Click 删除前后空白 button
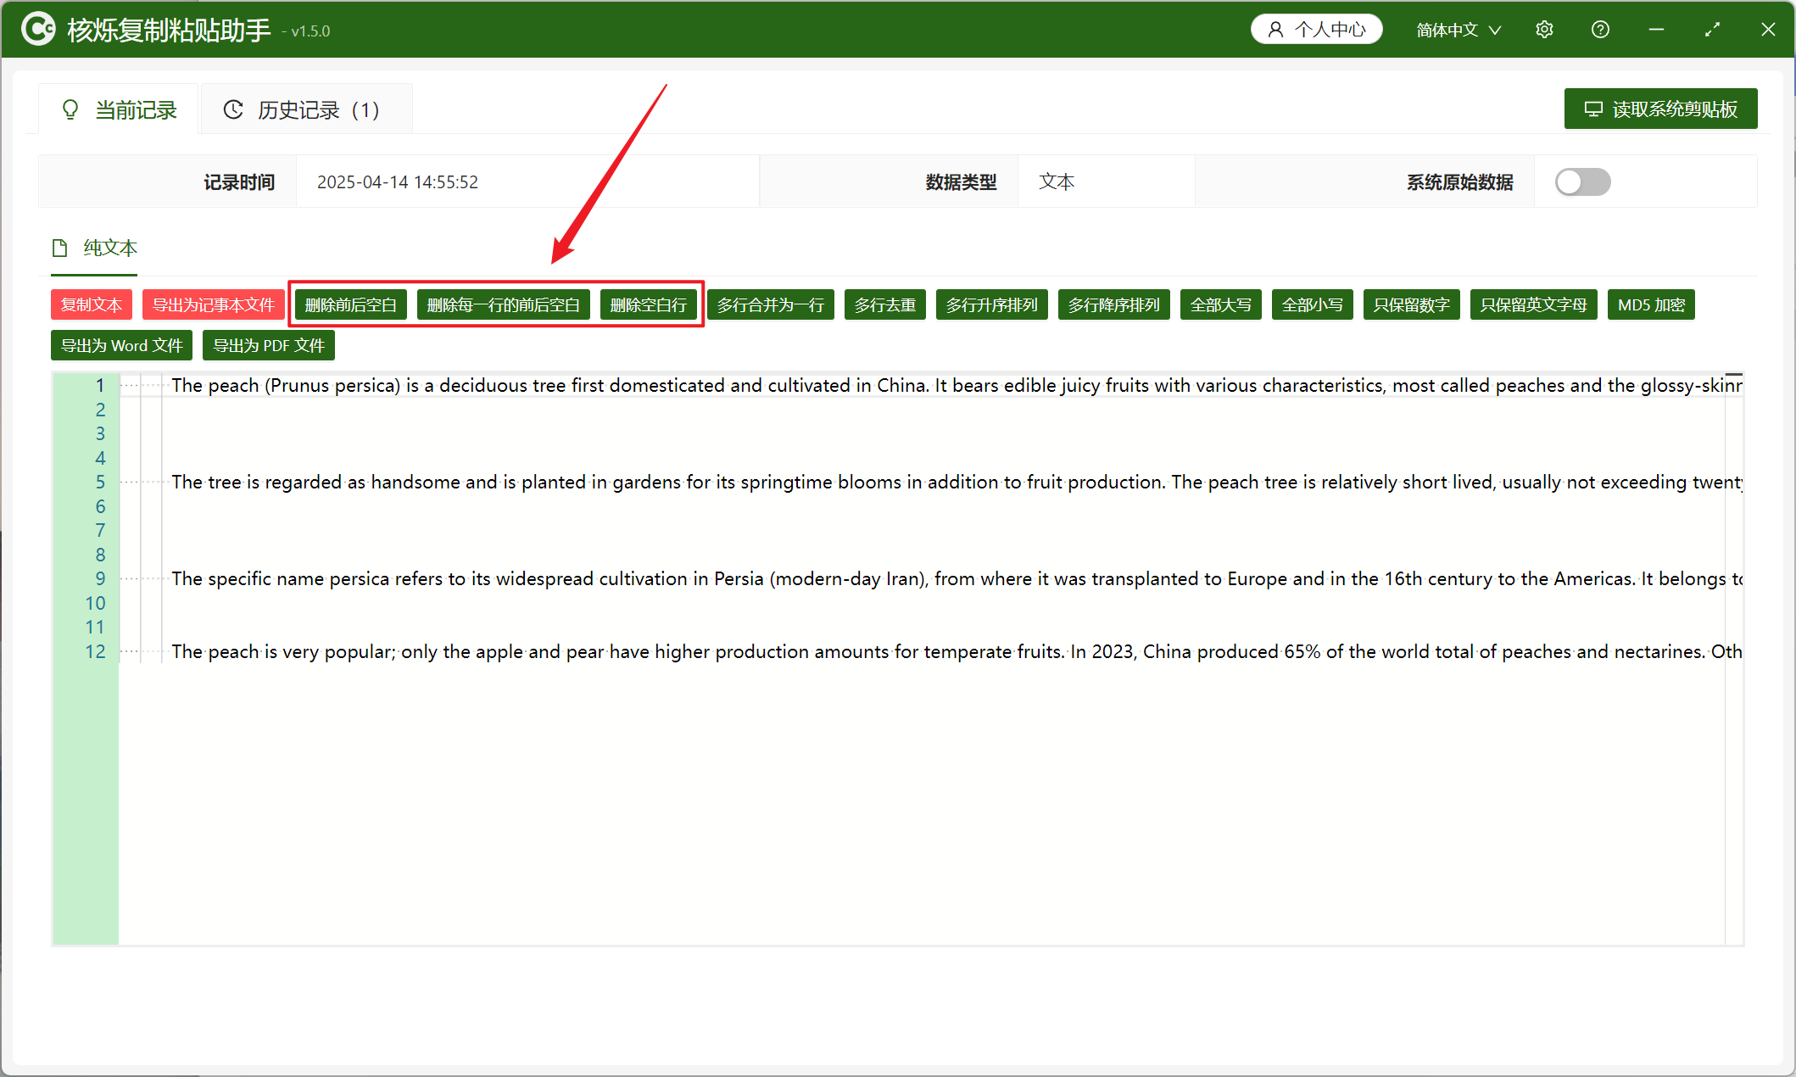The height and width of the screenshot is (1077, 1796). [x=351, y=304]
